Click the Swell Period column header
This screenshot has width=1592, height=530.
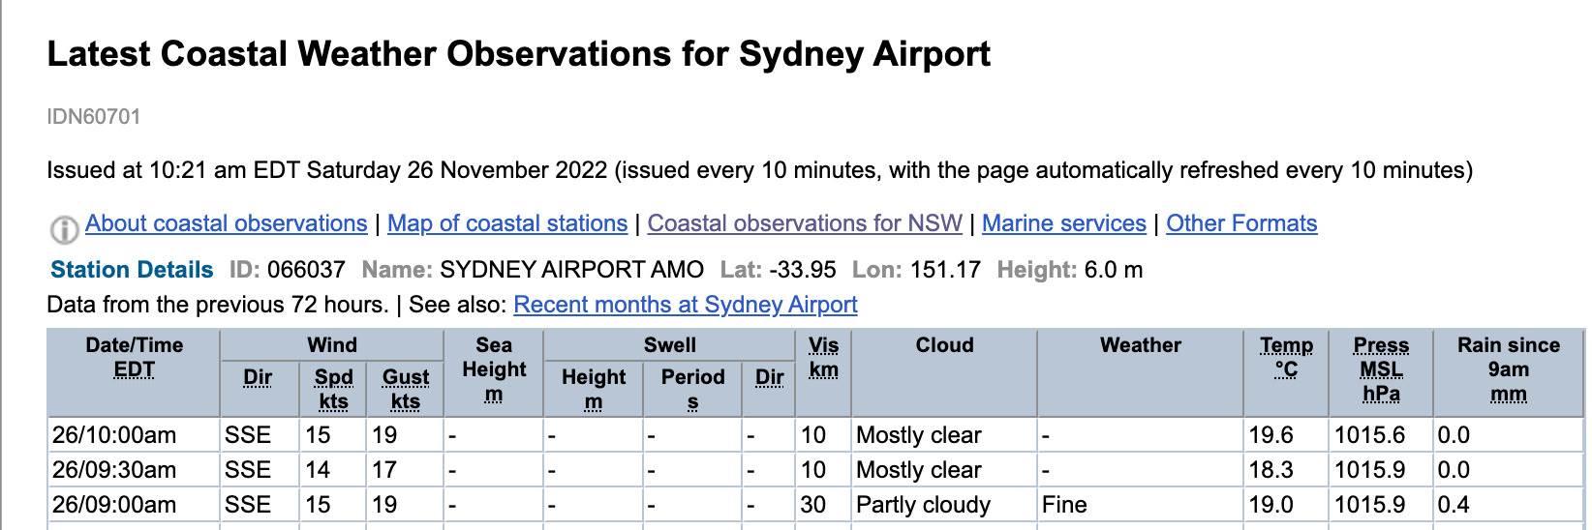click(692, 388)
